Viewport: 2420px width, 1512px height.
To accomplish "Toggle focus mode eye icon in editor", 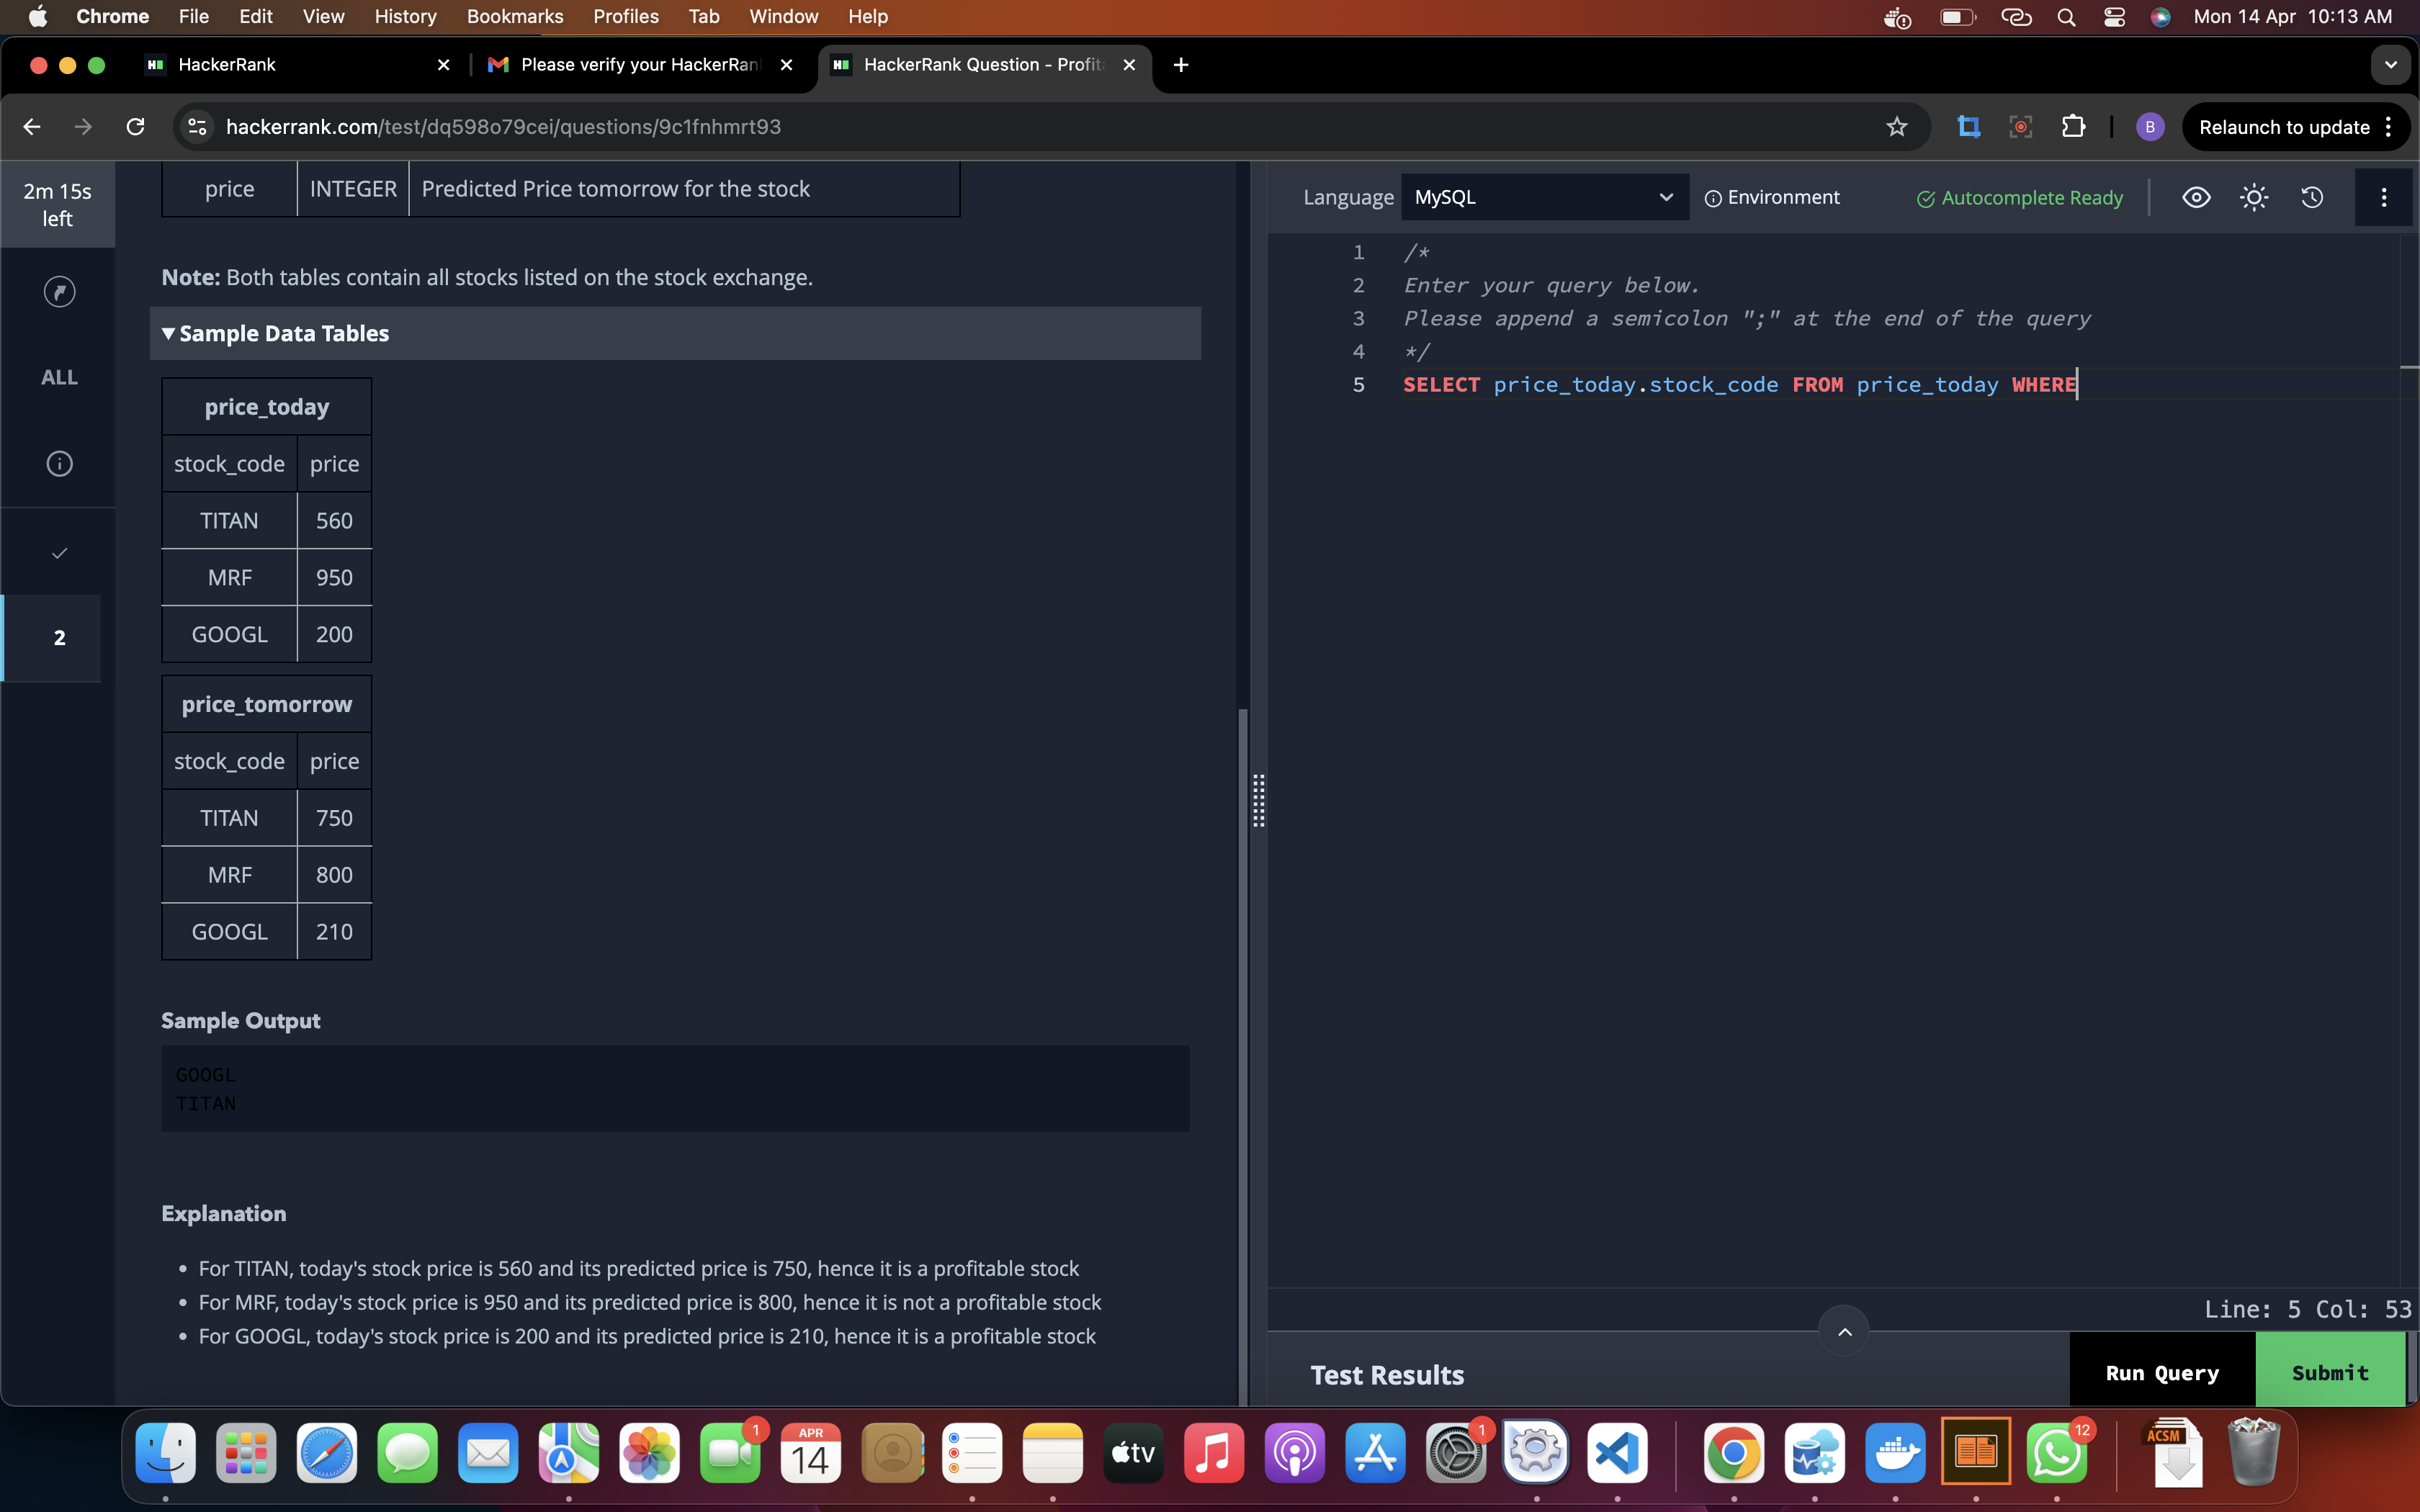I will point(2196,197).
